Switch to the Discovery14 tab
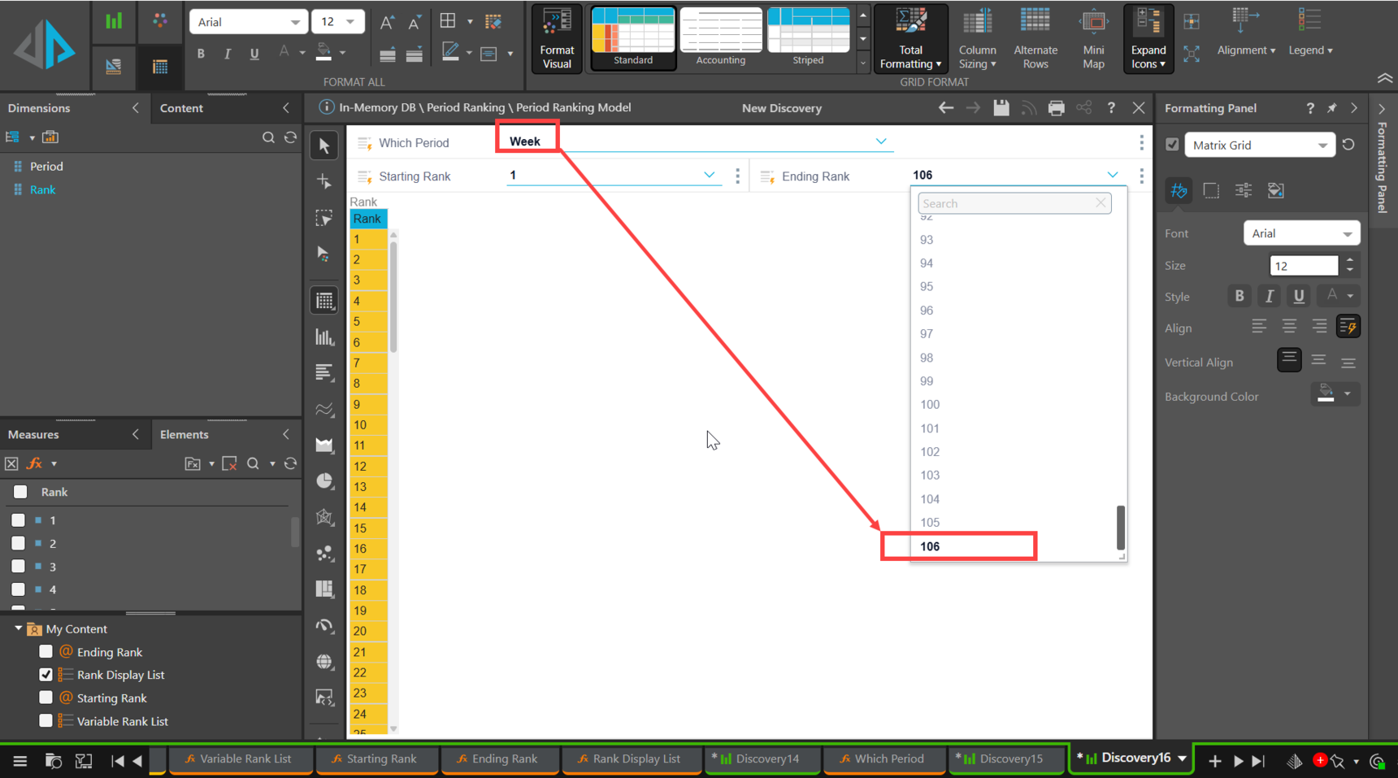Screen dimensions: 1398x778 tap(762, 758)
